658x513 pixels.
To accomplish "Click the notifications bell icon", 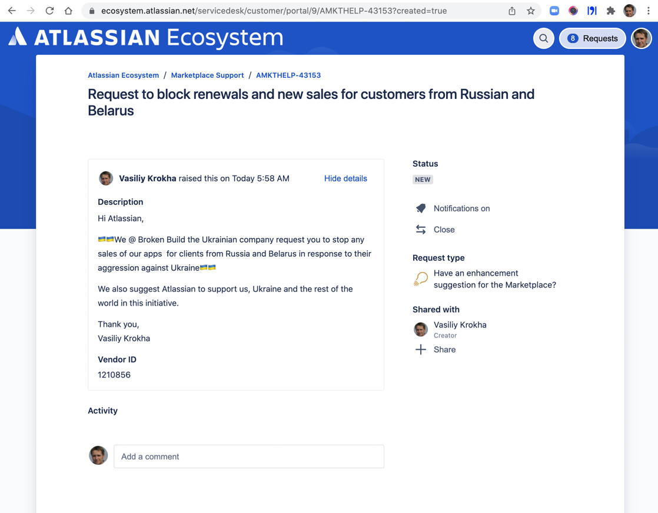I will point(420,208).
